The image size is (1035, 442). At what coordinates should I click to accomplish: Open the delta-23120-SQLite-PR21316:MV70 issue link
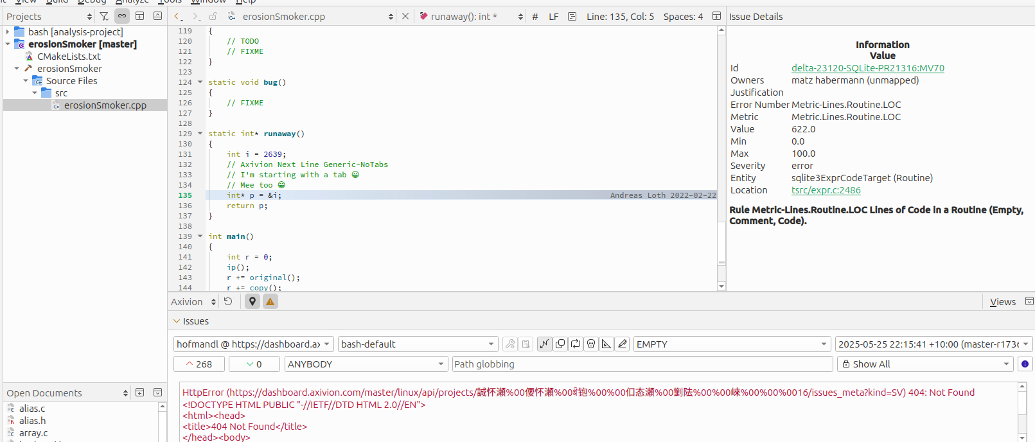[868, 68]
